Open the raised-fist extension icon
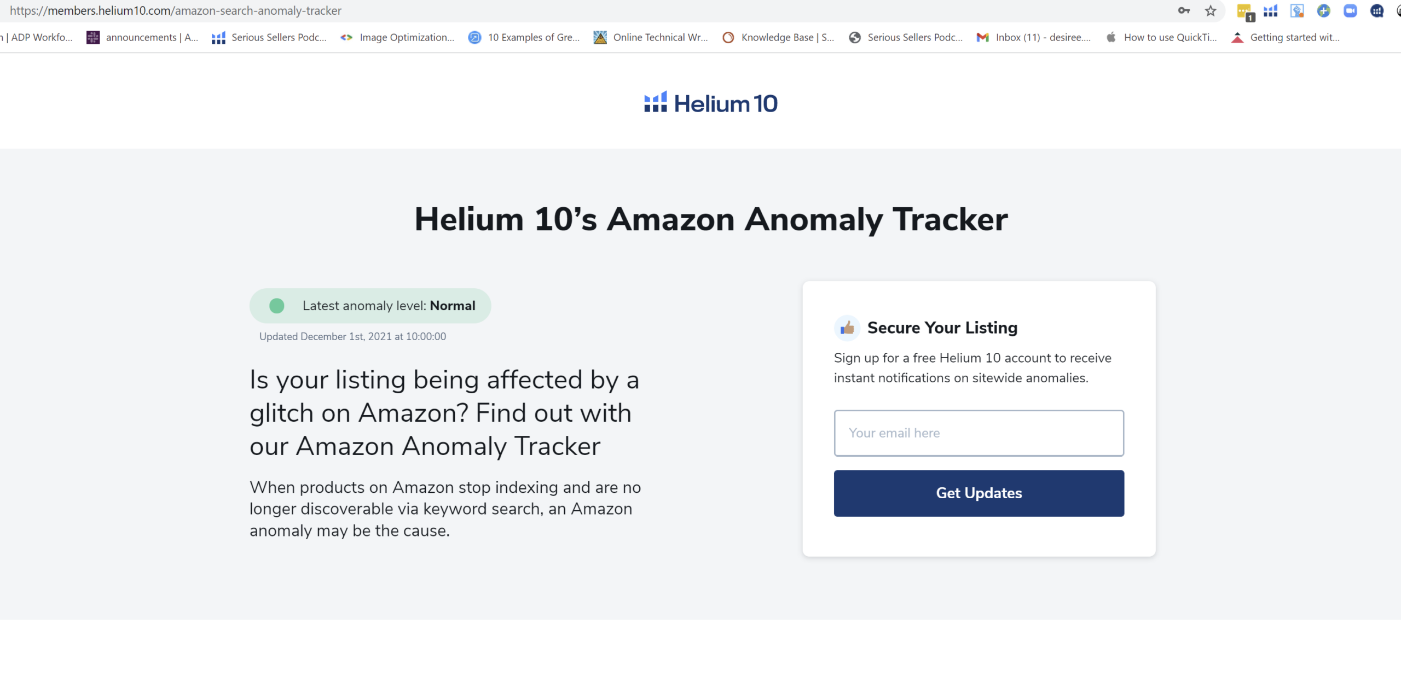The image size is (1401, 682). 1297,11
